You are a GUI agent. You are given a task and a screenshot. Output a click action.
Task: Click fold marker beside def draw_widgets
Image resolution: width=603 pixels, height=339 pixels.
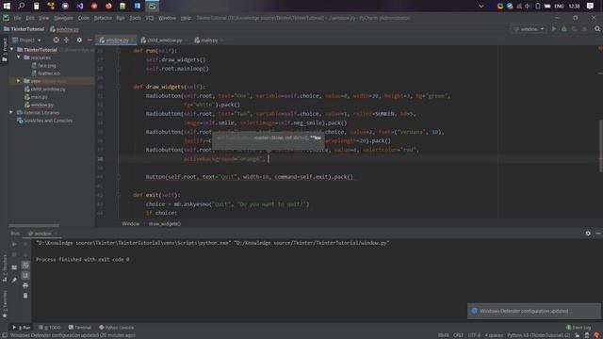118,87
